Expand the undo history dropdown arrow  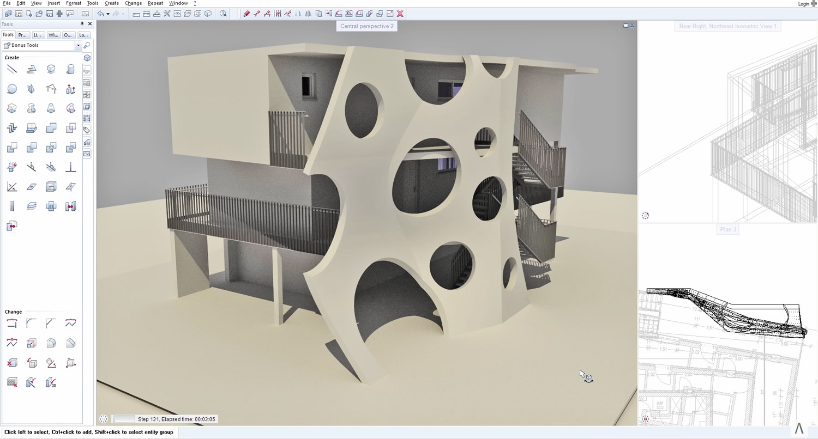click(108, 14)
